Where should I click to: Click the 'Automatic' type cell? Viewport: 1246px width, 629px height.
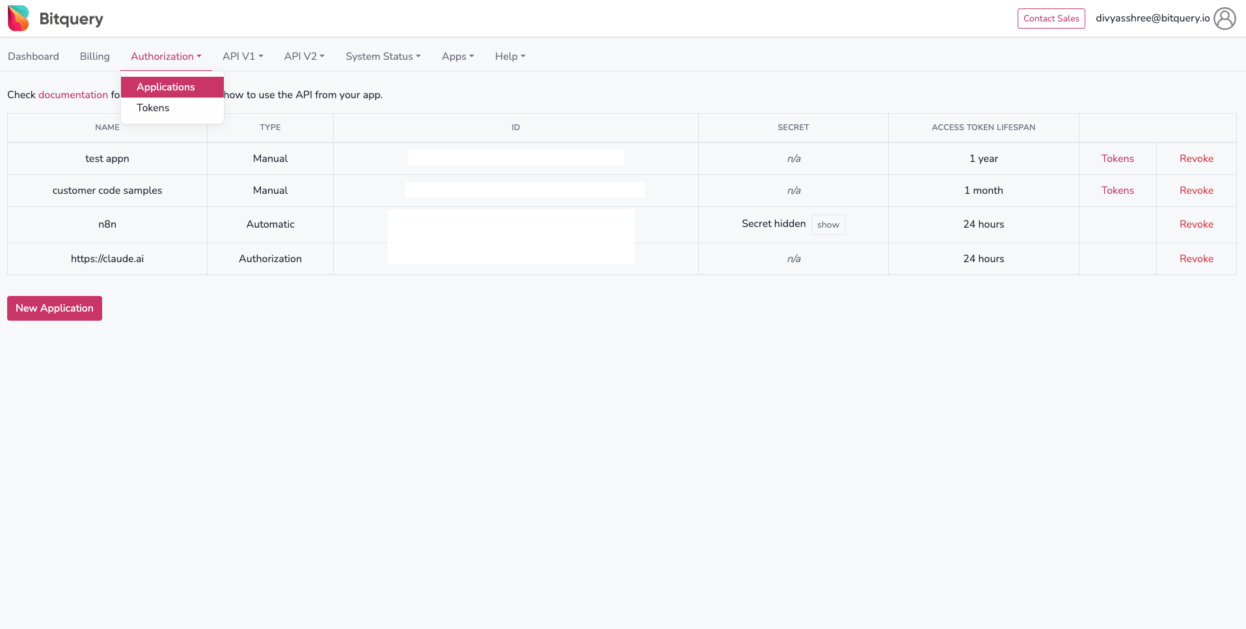(x=270, y=224)
